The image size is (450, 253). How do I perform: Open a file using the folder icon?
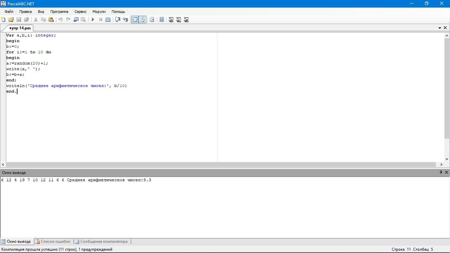pyautogui.click(x=11, y=20)
